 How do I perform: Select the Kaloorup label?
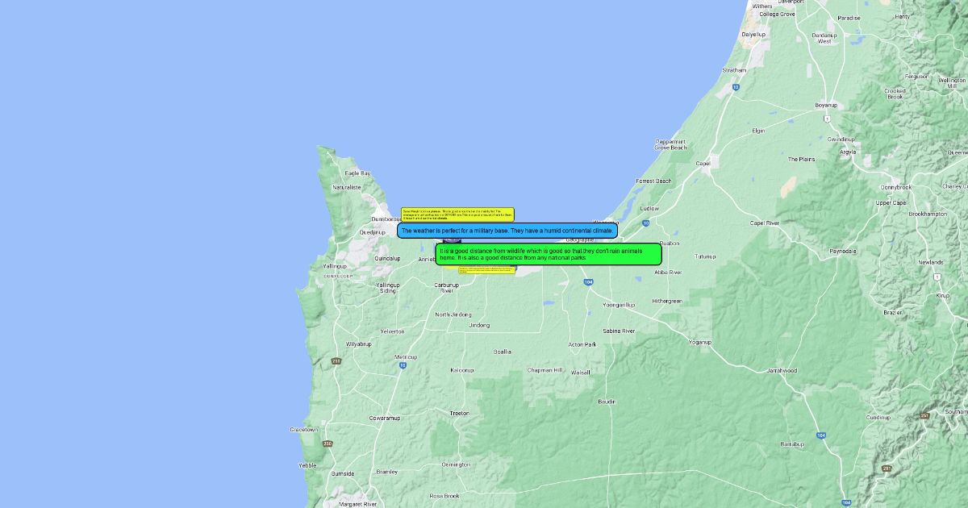(x=462, y=370)
